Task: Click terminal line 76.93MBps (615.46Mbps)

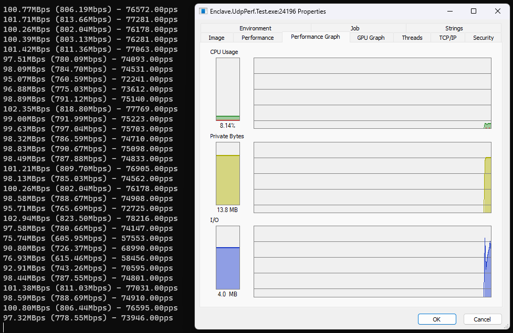Action: [x=88, y=258]
